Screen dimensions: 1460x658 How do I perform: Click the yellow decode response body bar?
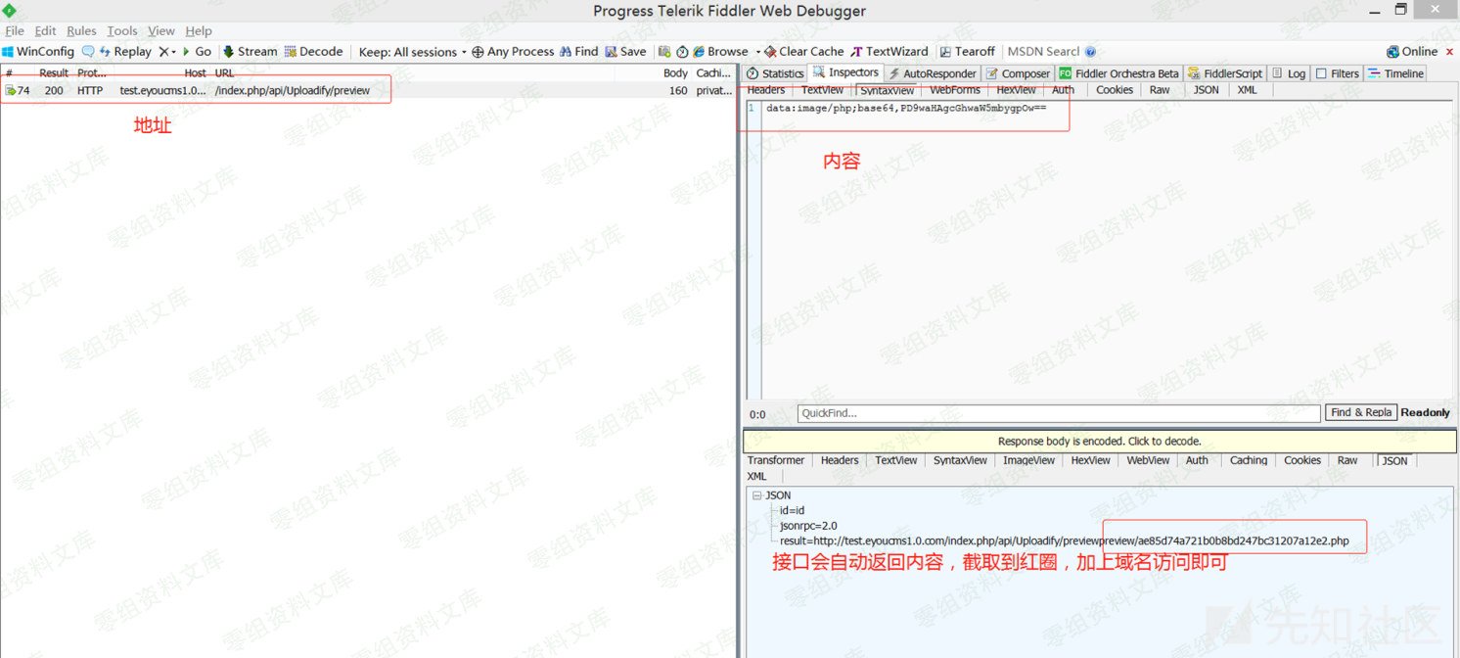tap(1100, 442)
